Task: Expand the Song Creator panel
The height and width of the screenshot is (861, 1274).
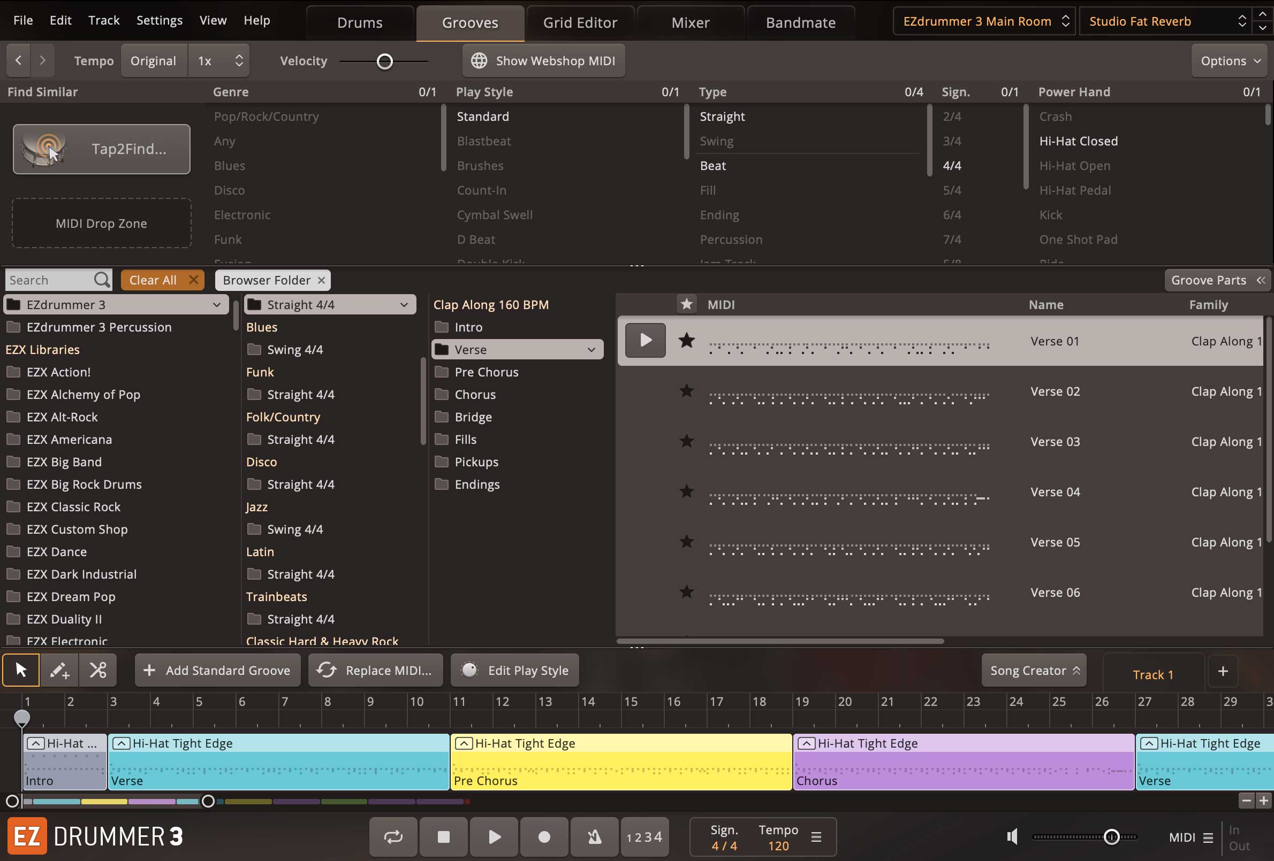Action: click(1034, 671)
